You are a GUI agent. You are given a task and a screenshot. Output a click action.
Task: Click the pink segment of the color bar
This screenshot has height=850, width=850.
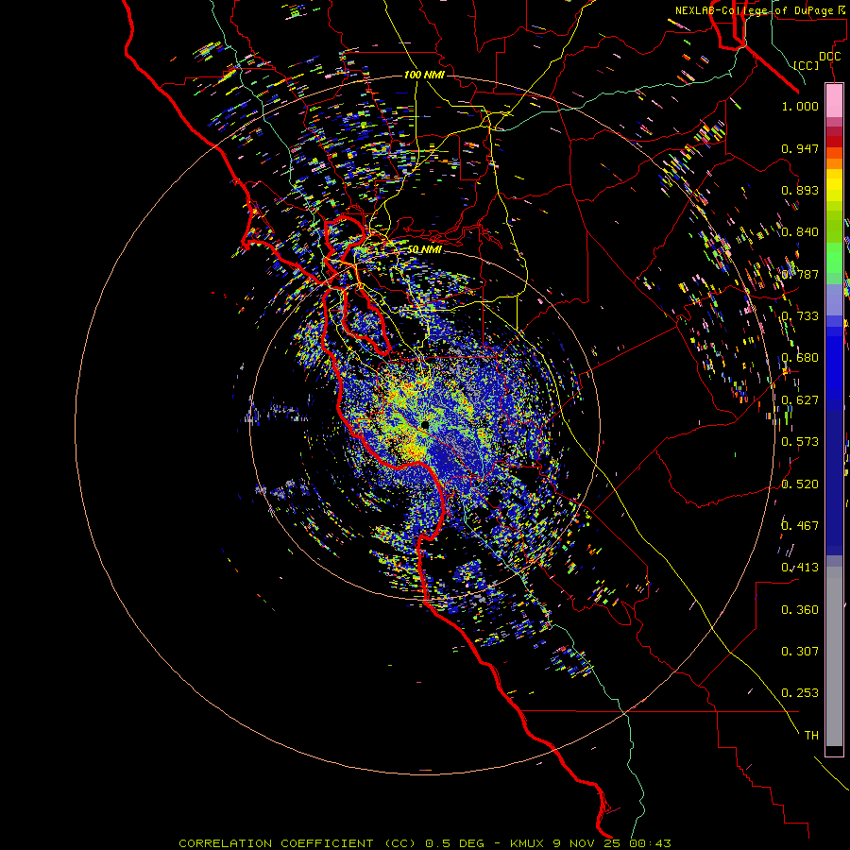(834, 100)
